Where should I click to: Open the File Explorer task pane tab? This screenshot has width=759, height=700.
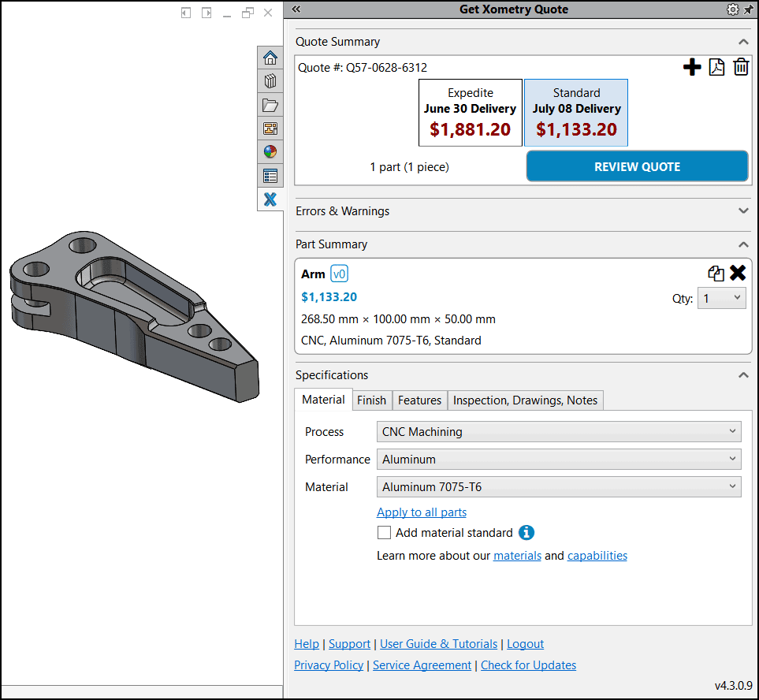pos(270,105)
